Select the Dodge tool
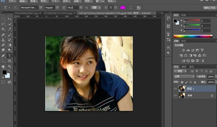 [x=9, y=50]
